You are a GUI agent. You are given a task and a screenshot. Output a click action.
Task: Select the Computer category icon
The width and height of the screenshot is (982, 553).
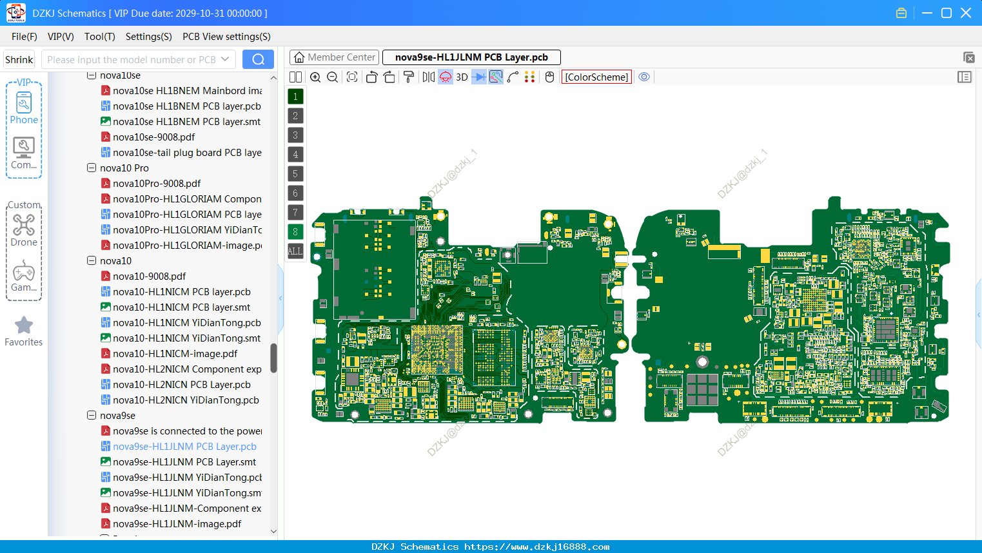coord(24,153)
